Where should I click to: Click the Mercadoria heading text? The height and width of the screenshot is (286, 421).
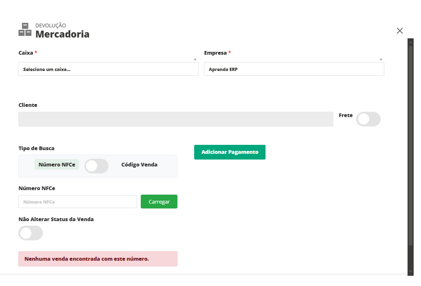[x=62, y=34]
